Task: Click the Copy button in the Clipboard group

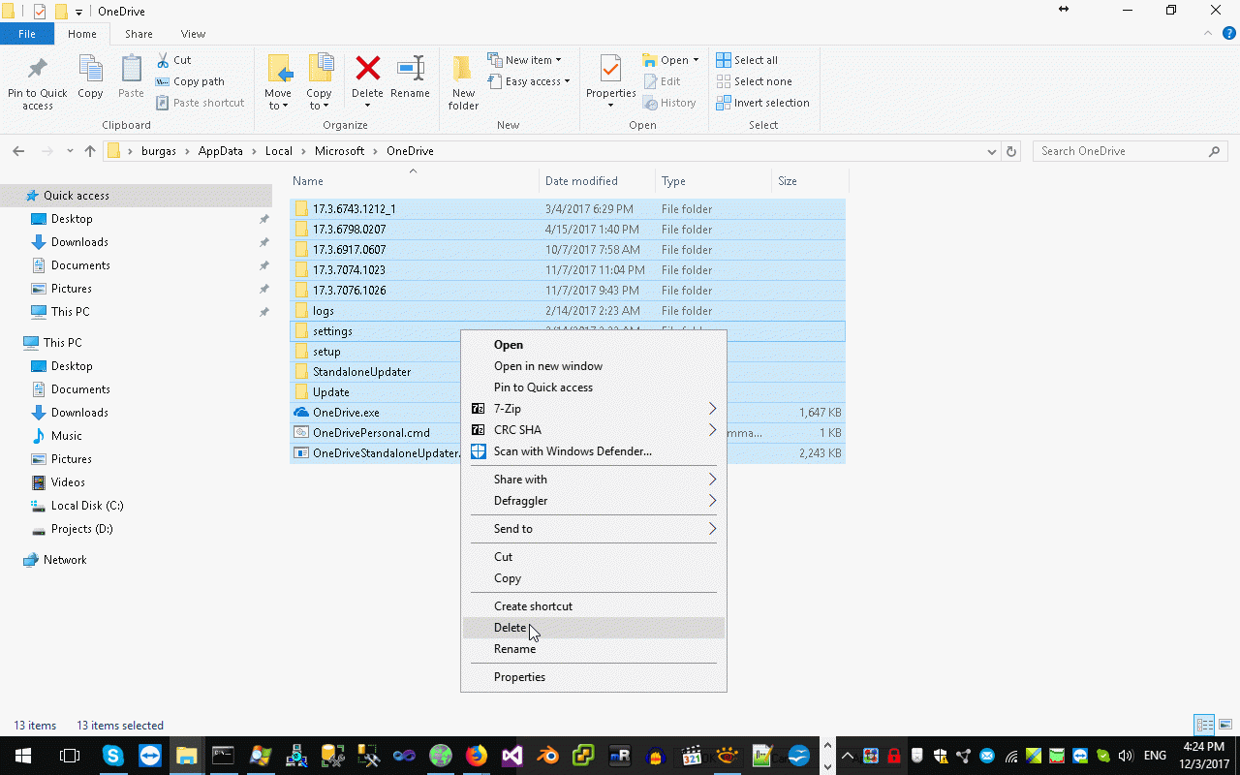Action: click(90, 77)
